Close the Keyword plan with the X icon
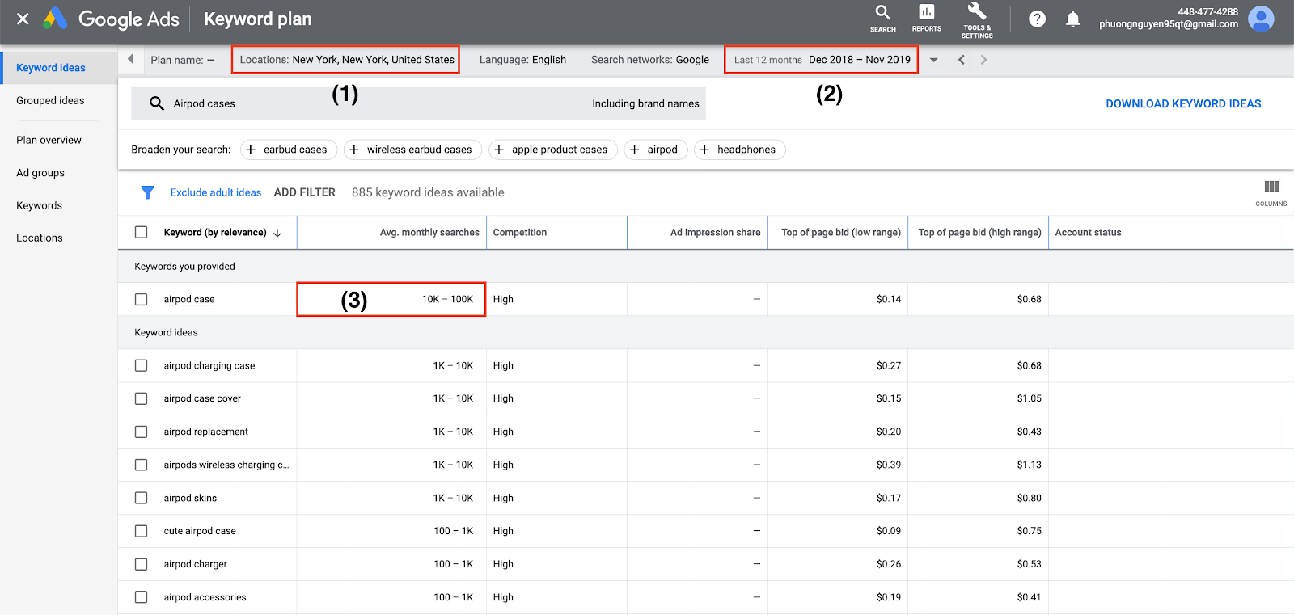Screen dimensions: 1294x615 (x=23, y=19)
